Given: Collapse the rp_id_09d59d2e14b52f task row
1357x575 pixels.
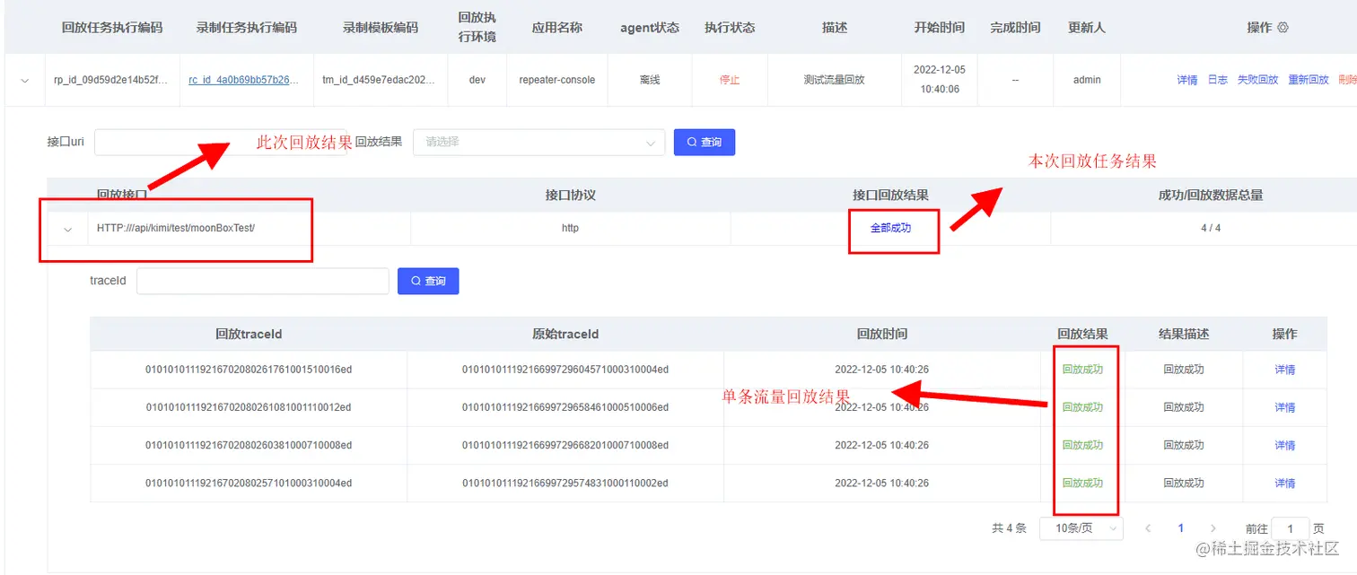Looking at the screenshot, I should (x=25, y=80).
